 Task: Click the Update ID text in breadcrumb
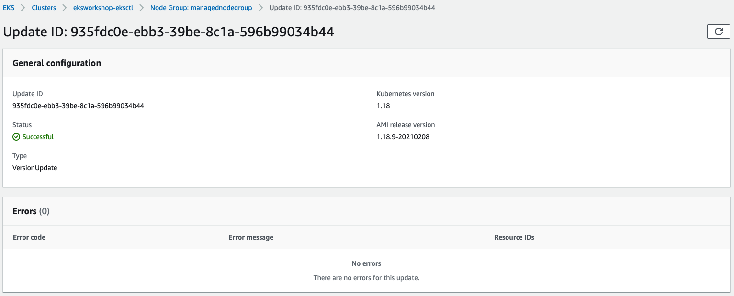tap(352, 8)
